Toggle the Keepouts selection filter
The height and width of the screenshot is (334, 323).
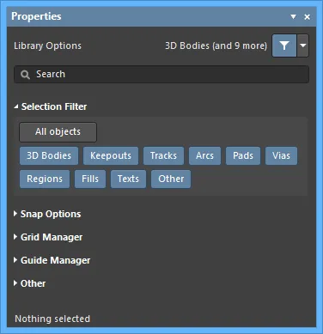pos(111,155)
